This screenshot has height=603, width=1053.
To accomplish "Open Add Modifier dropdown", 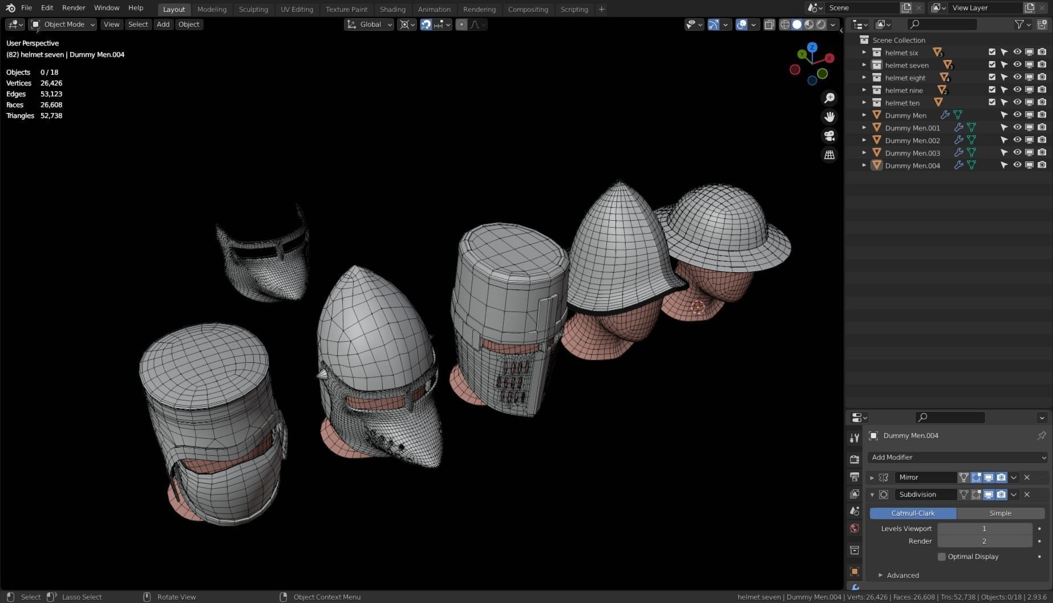I will click(958, 458).
